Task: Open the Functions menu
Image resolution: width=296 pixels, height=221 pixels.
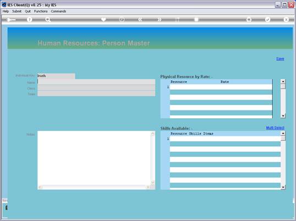Action: pos(41,12)
